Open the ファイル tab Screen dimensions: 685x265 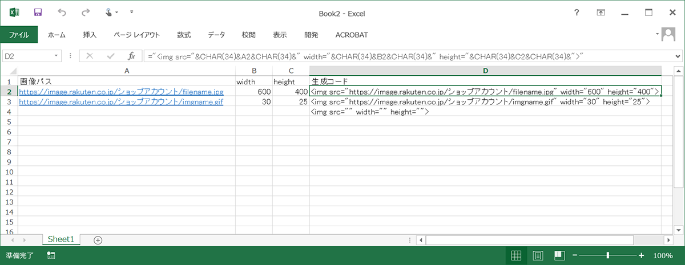point(19,35)
